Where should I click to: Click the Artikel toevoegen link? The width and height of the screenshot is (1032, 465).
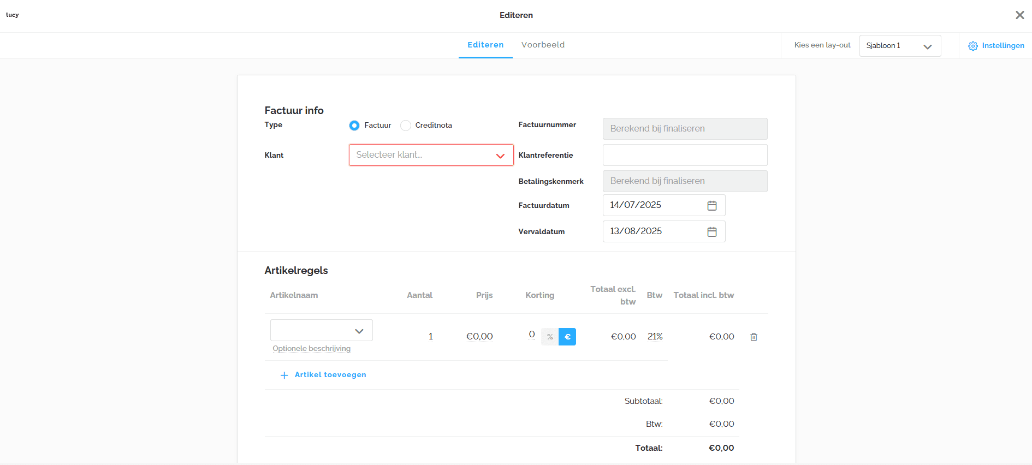330,375
